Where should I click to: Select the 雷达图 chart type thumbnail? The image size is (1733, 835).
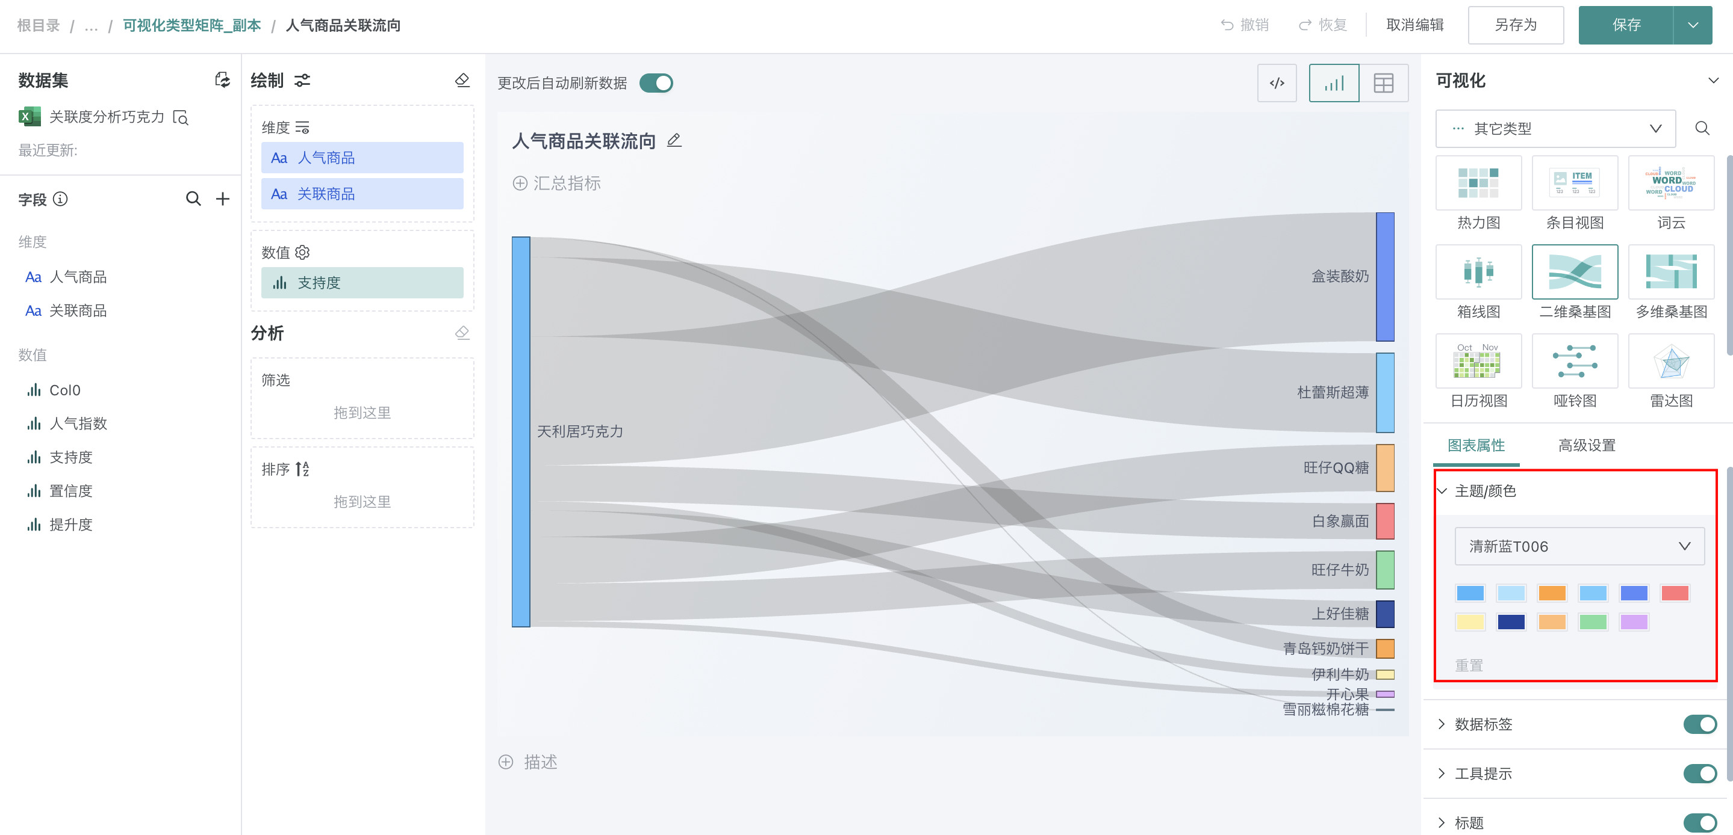click(1670, 362)
